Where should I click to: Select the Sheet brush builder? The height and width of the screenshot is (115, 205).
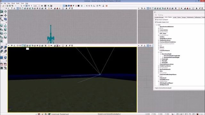(x=5, y=33)
